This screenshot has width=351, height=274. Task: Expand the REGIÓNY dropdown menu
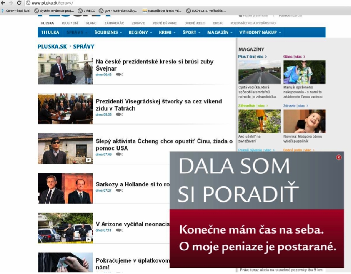140,32
